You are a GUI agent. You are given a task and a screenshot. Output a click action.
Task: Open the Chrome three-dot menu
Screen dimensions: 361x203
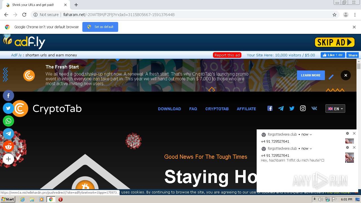[x=355, y=15]
